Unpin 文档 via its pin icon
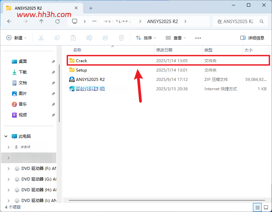The width and height of the screenshot is (272, 212). pyautogui.click(x=54, y=83)
